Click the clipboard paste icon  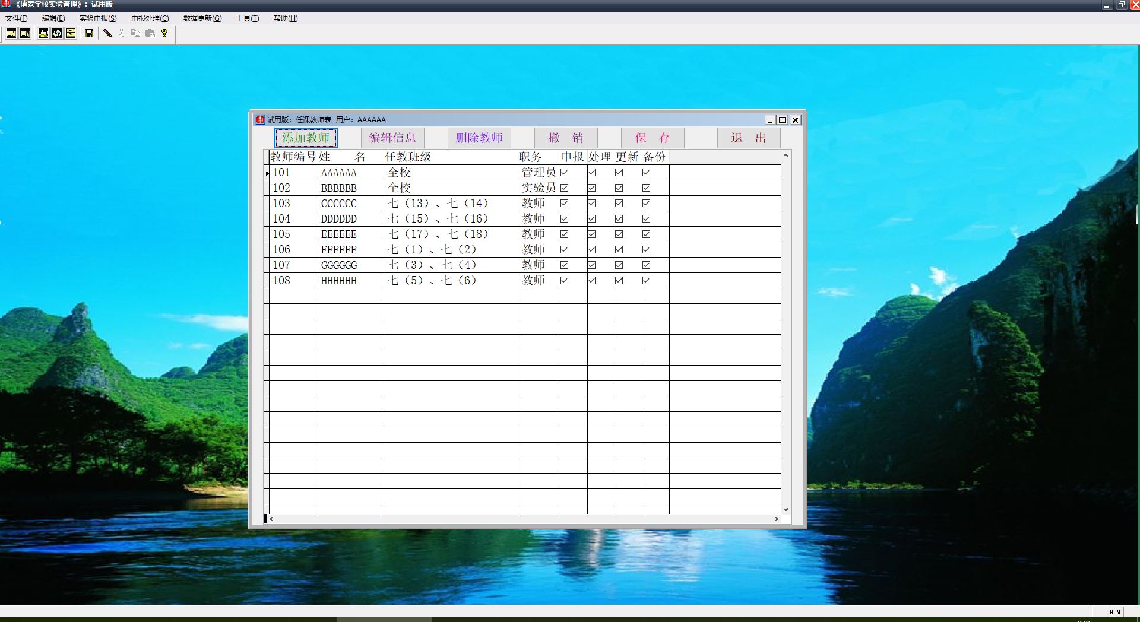(x=150, y=33)
